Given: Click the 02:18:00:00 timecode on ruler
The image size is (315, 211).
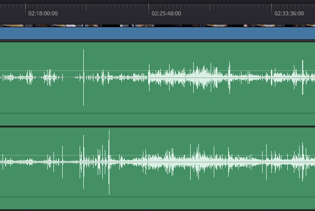Looking at the screenshot, I should click(43, 13).
